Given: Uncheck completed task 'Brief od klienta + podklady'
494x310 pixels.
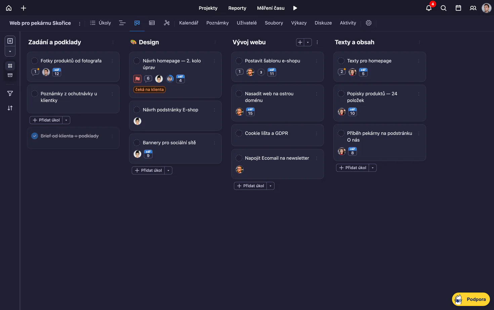Looking at the screenshot, I should [x=35, y=136].
